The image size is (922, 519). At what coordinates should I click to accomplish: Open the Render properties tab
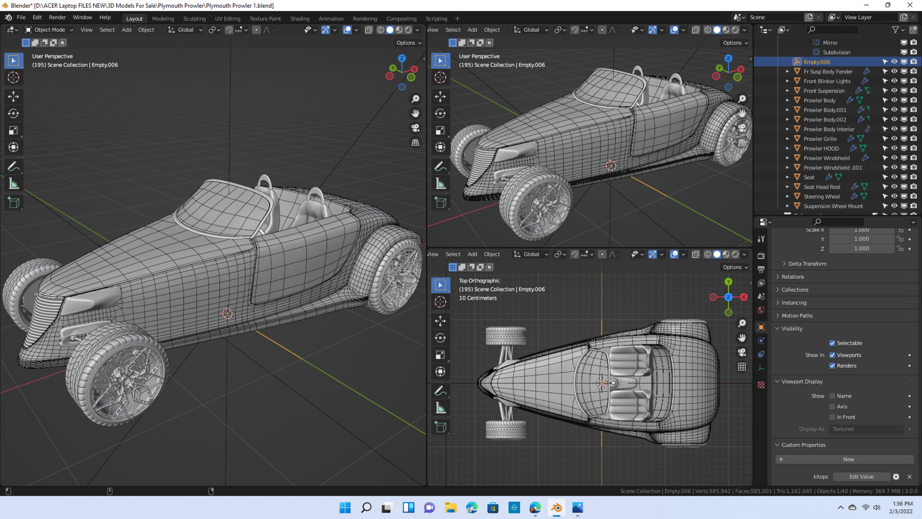(x=761, y=256)
